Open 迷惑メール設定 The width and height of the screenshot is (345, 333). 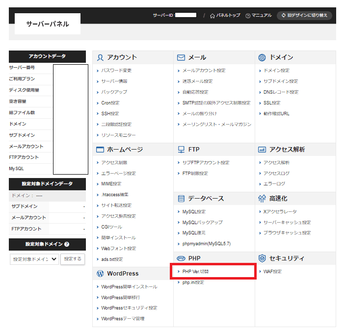pos(197,81)
